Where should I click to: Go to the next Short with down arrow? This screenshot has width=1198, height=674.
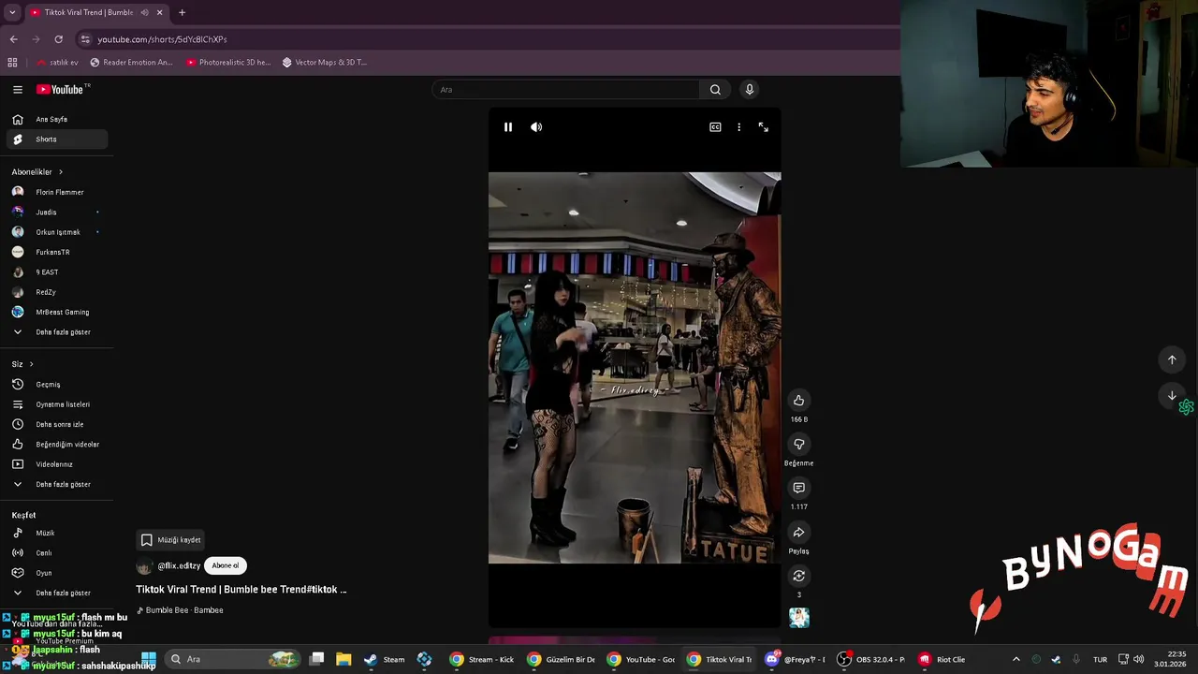(x=1172, y=396)
